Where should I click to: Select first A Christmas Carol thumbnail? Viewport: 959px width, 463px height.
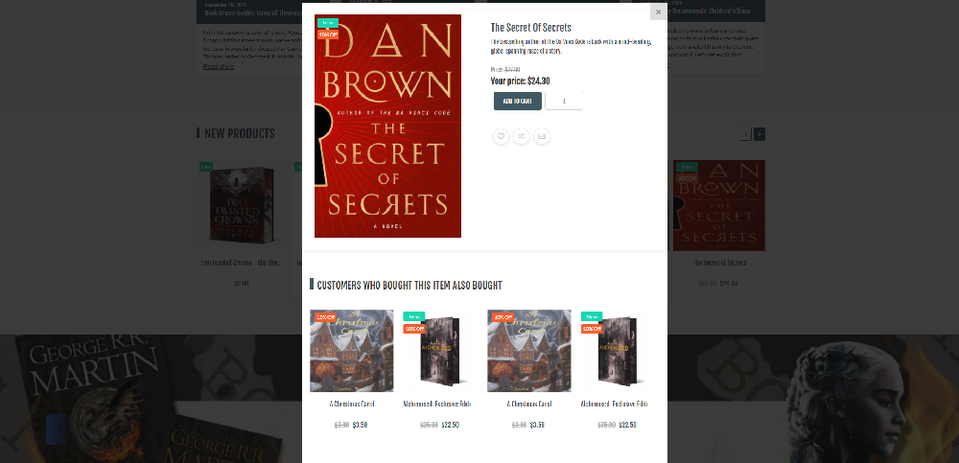tap(352, 351)
